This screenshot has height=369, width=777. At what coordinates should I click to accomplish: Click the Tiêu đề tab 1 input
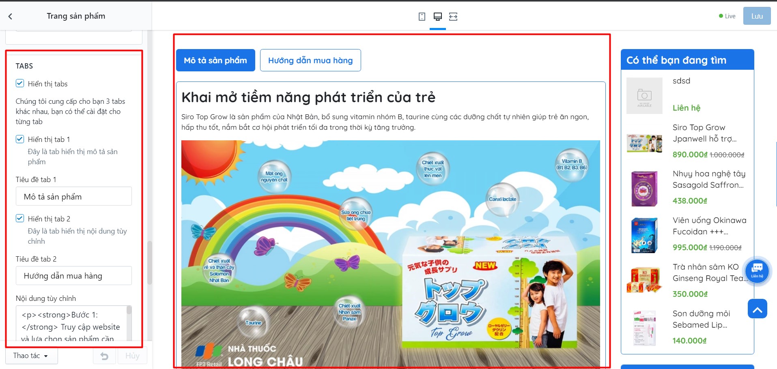74,196
